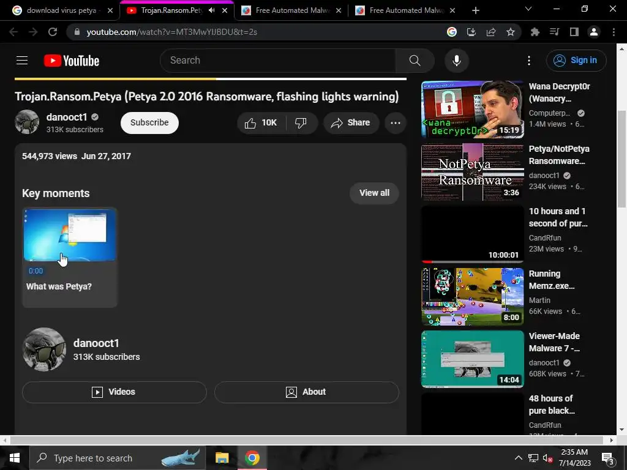
Task: Open '48 hours of pure black' video title
Action: tap(552, 405)
